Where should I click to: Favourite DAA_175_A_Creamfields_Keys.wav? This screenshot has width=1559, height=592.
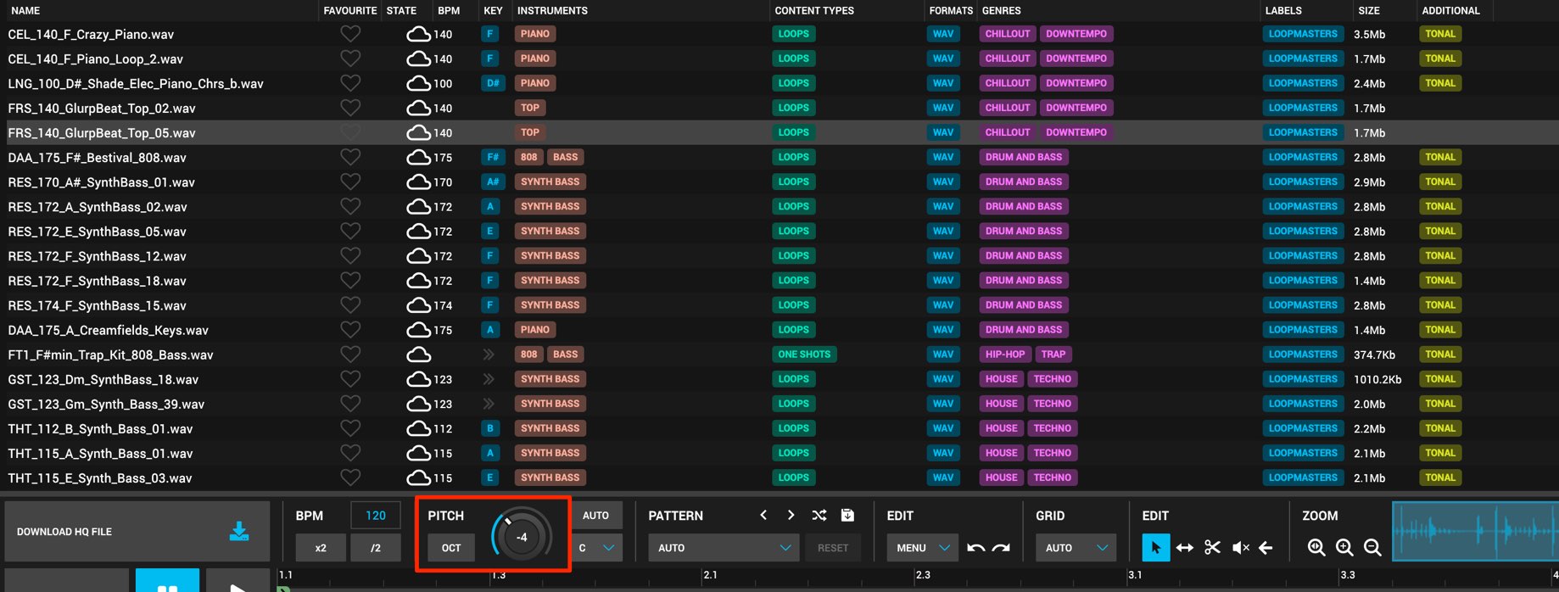pos(350,329)
